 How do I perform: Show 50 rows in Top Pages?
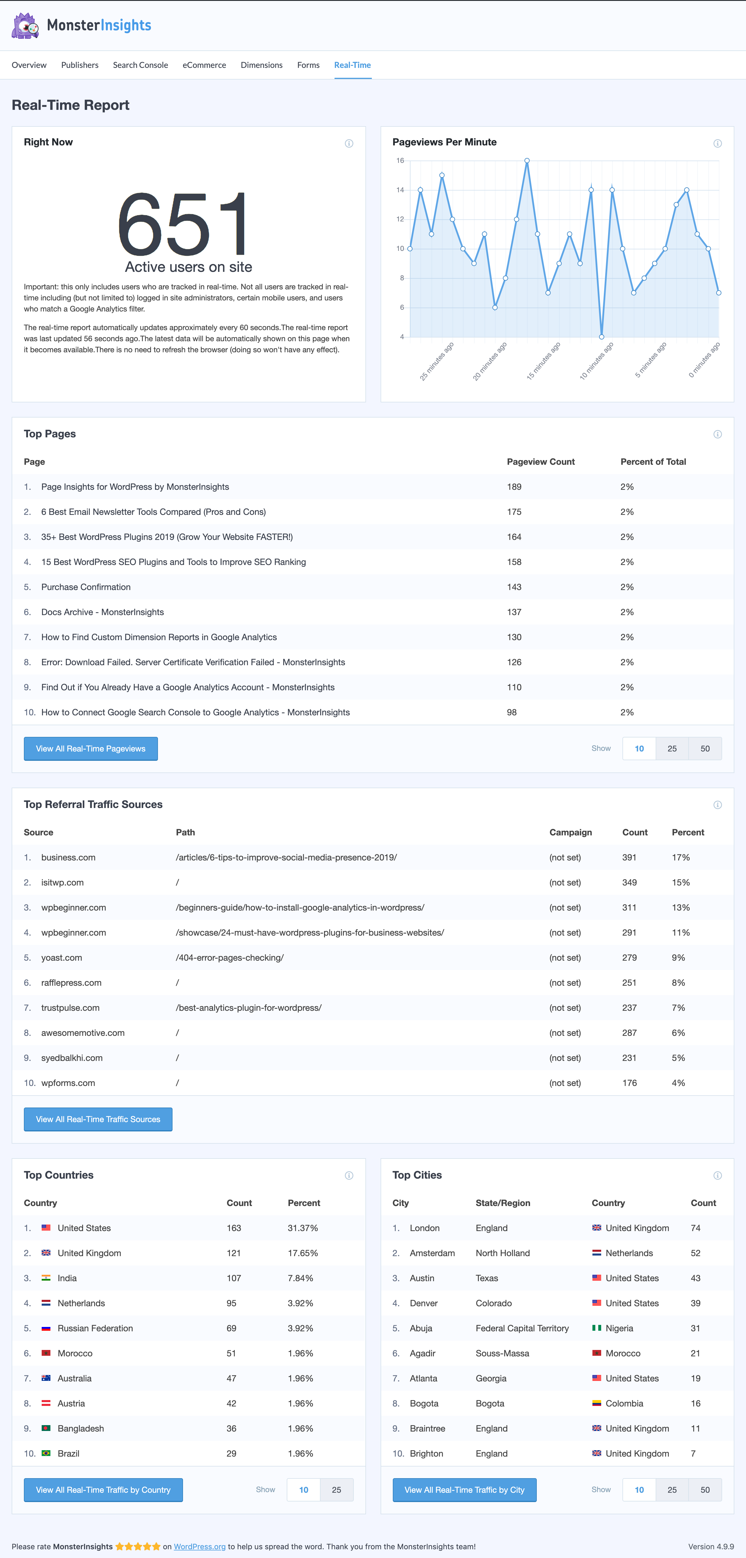click(x=705, y=749)
